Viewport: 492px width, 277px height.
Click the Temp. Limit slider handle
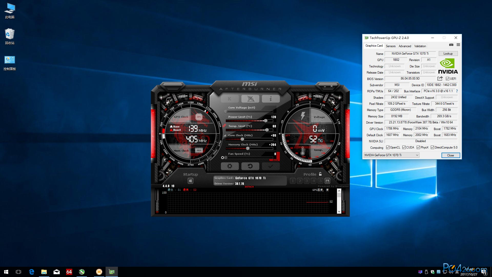(x=267, y=130)
